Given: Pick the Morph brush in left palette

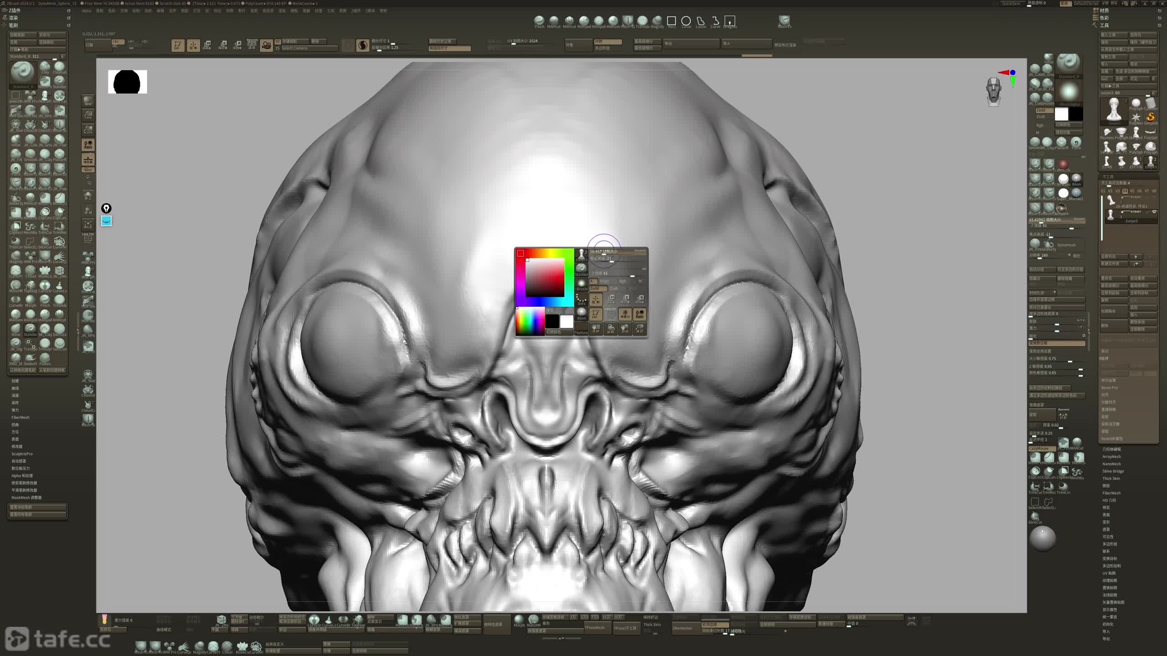Looking at the screenshot, I should [x=31, y=301].
